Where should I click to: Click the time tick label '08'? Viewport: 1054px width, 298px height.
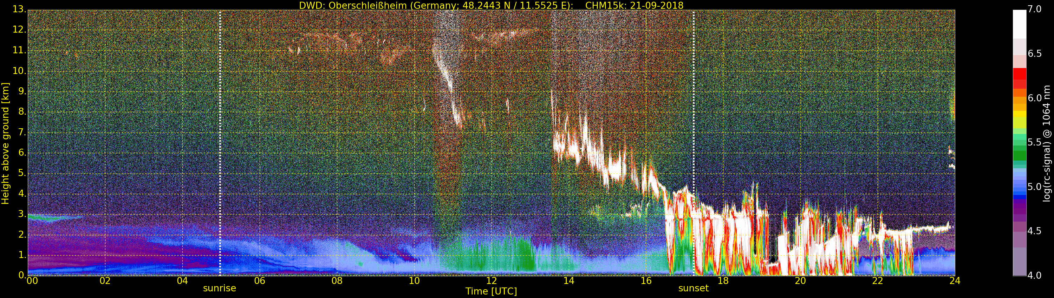click(337, 280)
